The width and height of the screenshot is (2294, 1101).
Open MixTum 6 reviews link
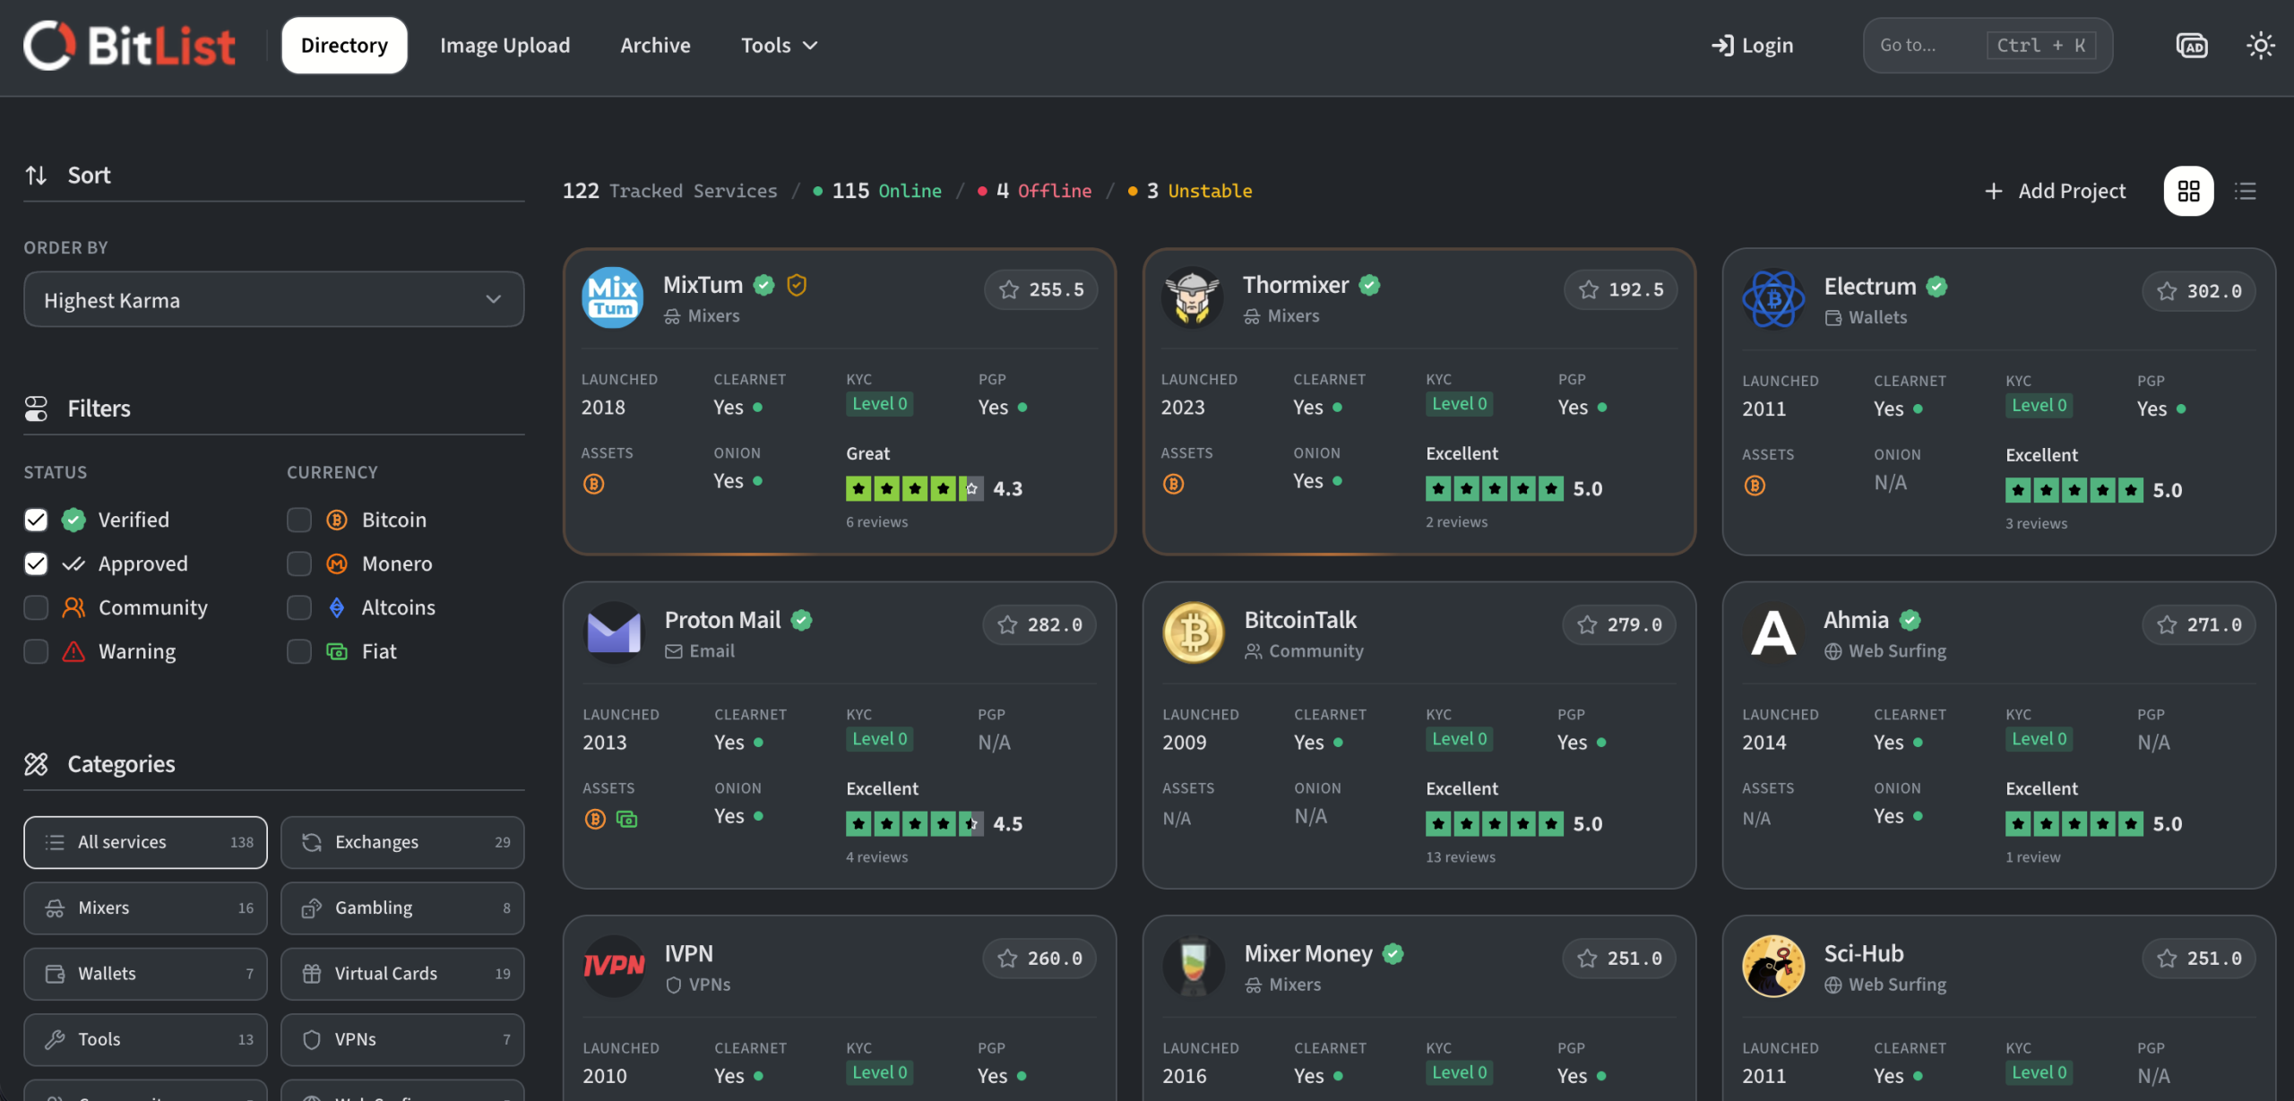coord(876,522)
